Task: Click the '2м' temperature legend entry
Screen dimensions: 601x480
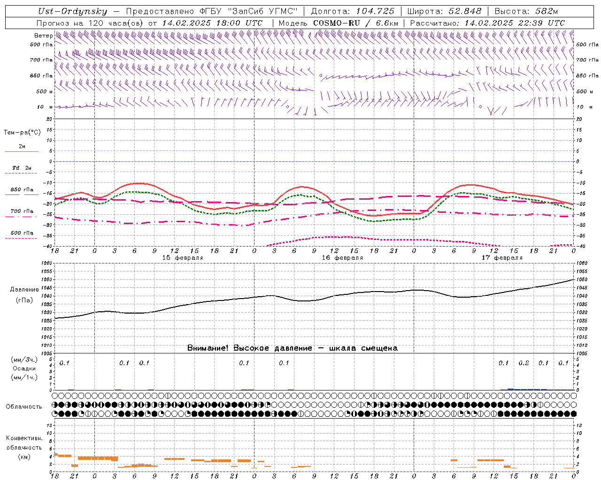Action: (x=22, y=147)
